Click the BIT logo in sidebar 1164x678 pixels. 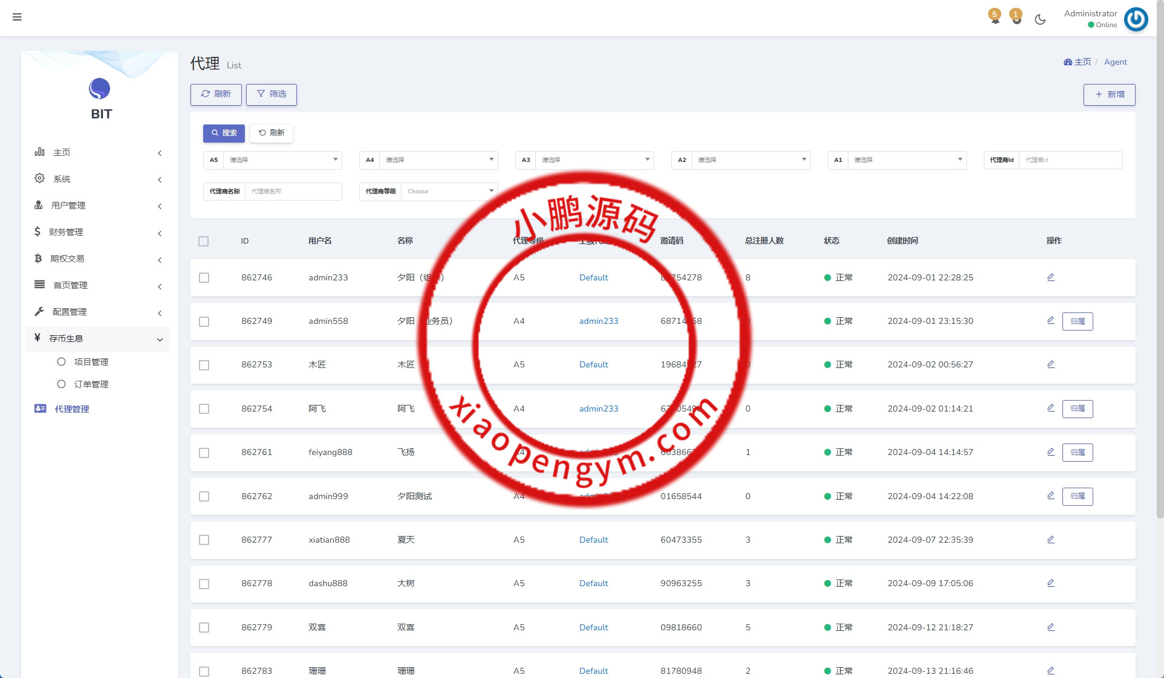(100, 89)
